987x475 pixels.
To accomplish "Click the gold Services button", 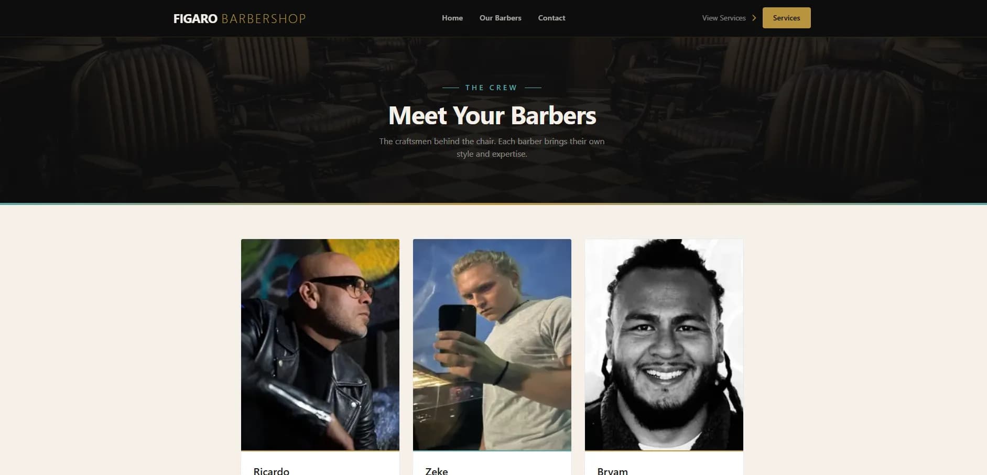I will point(786,18).
